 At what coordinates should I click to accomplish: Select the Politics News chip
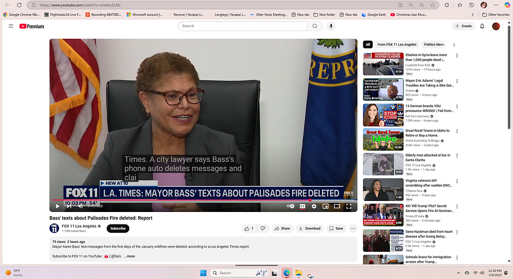(434, 44)
